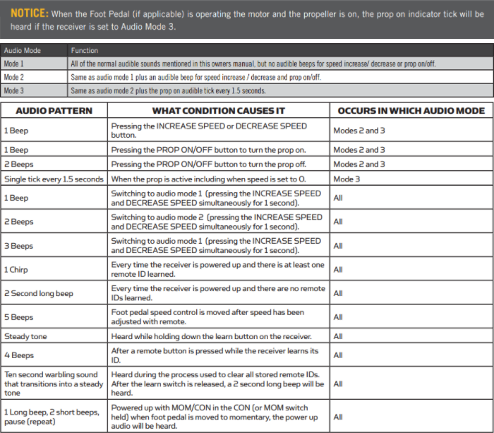Click the '4 Beeps' pattern cell
The height and width of the screenshot is (433, 494).
pyautogui.click(x=18, y=355)
